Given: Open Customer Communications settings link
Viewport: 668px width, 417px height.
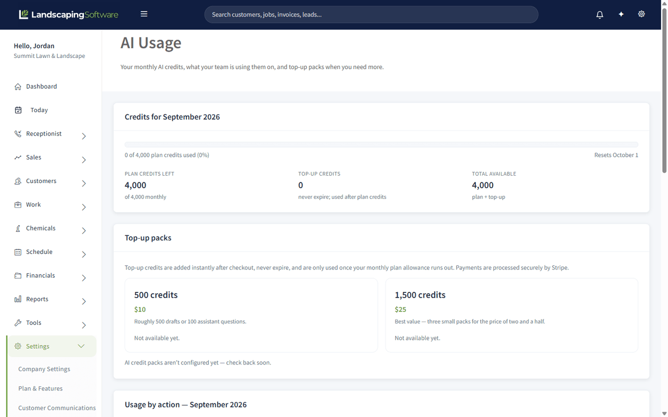Looking at the screenshot, I should (57, 408).
